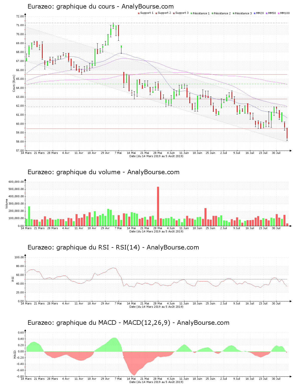The height and width of the screenshot is (389, 301).
Task: Click the 71.00 value on the price axis
Action: (x=20, y=25)
